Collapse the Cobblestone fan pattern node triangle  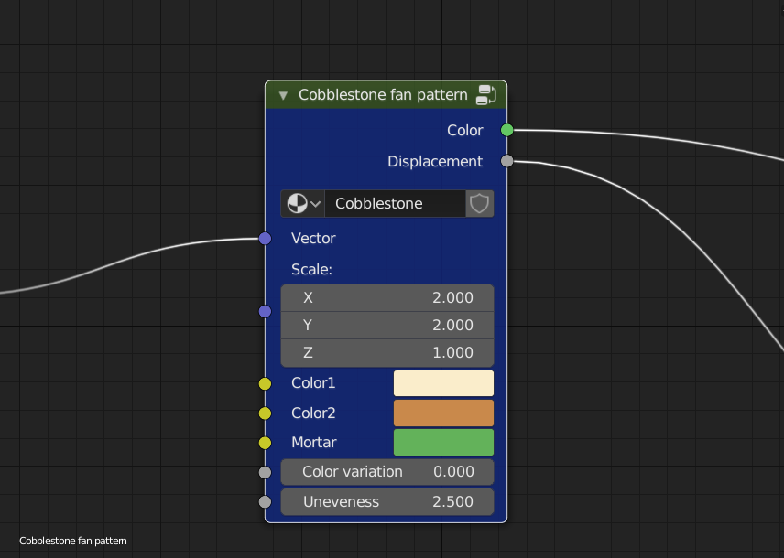coord(283,95)
